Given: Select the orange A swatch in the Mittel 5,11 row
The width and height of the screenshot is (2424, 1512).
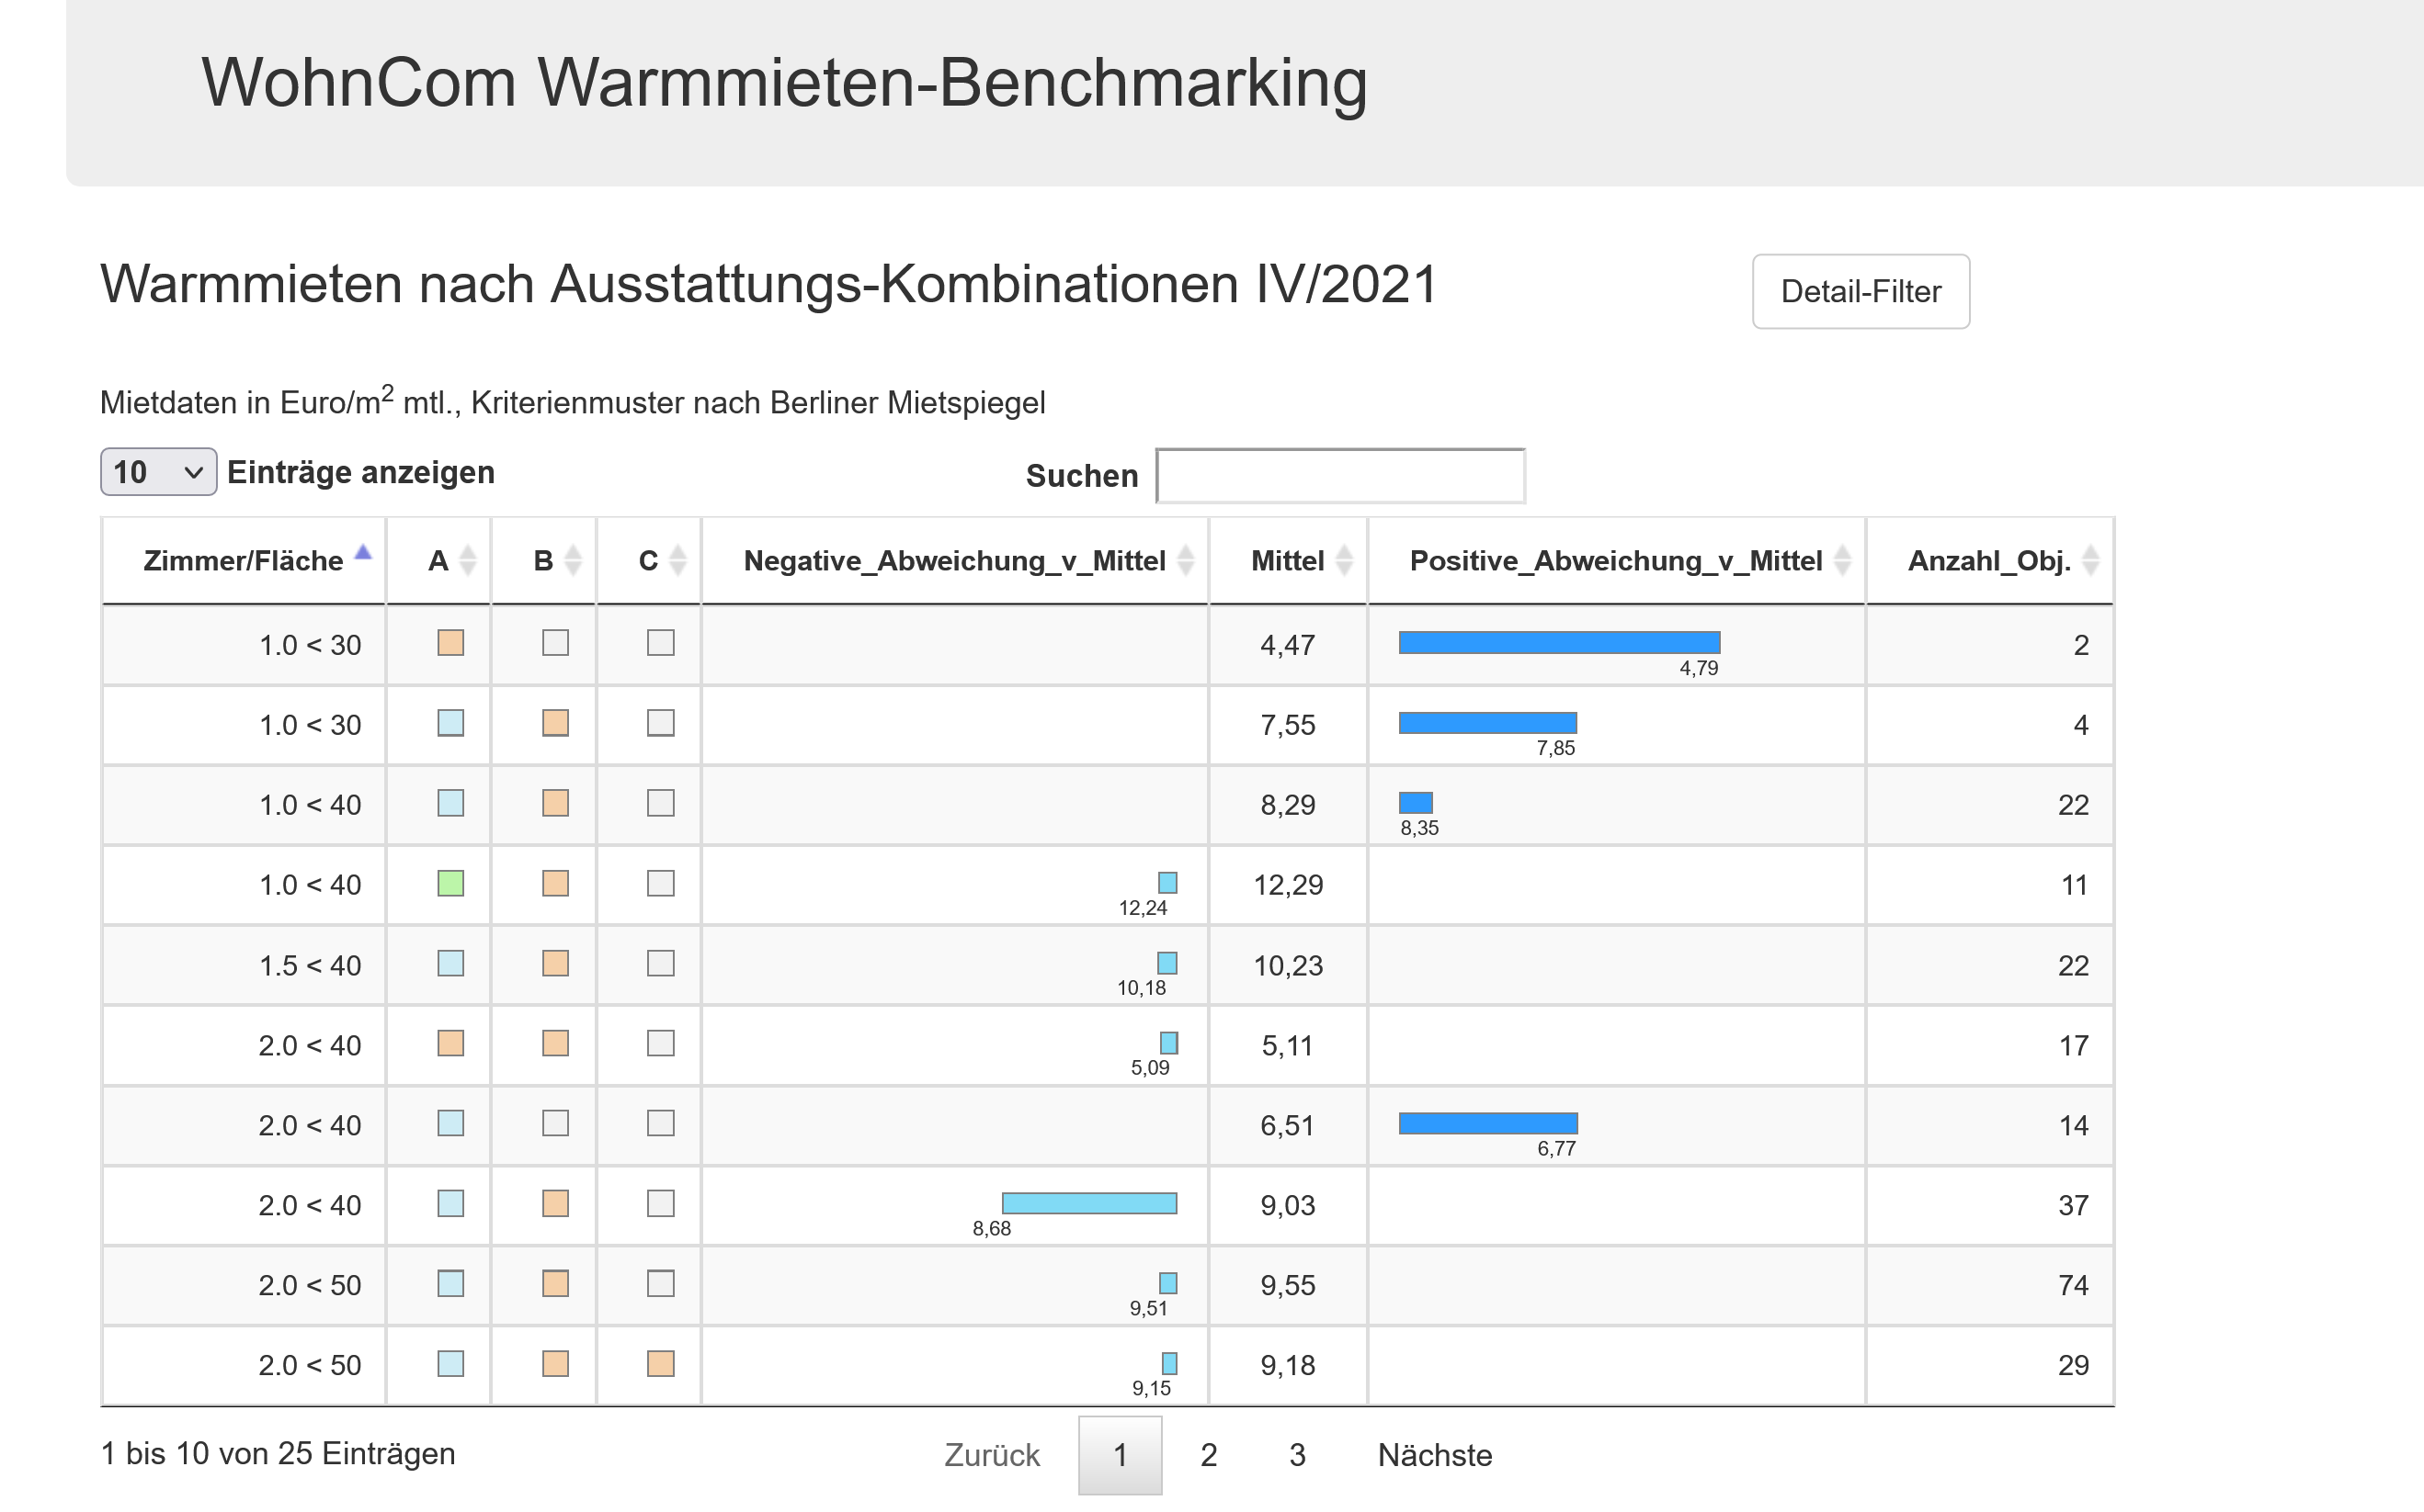Looking at the screenshot, I should tap(451, 1043).
